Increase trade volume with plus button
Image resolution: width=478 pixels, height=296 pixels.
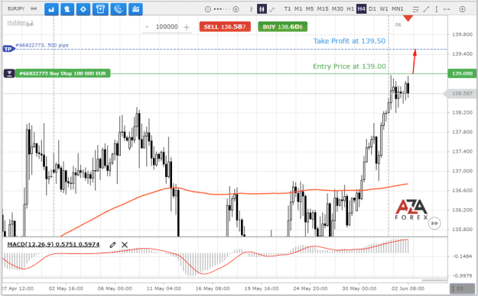coord(187,27)
